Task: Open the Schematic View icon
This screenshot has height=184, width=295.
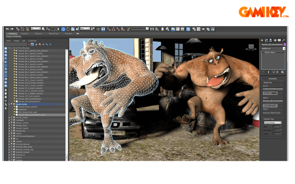Action: tap(183, 29)
